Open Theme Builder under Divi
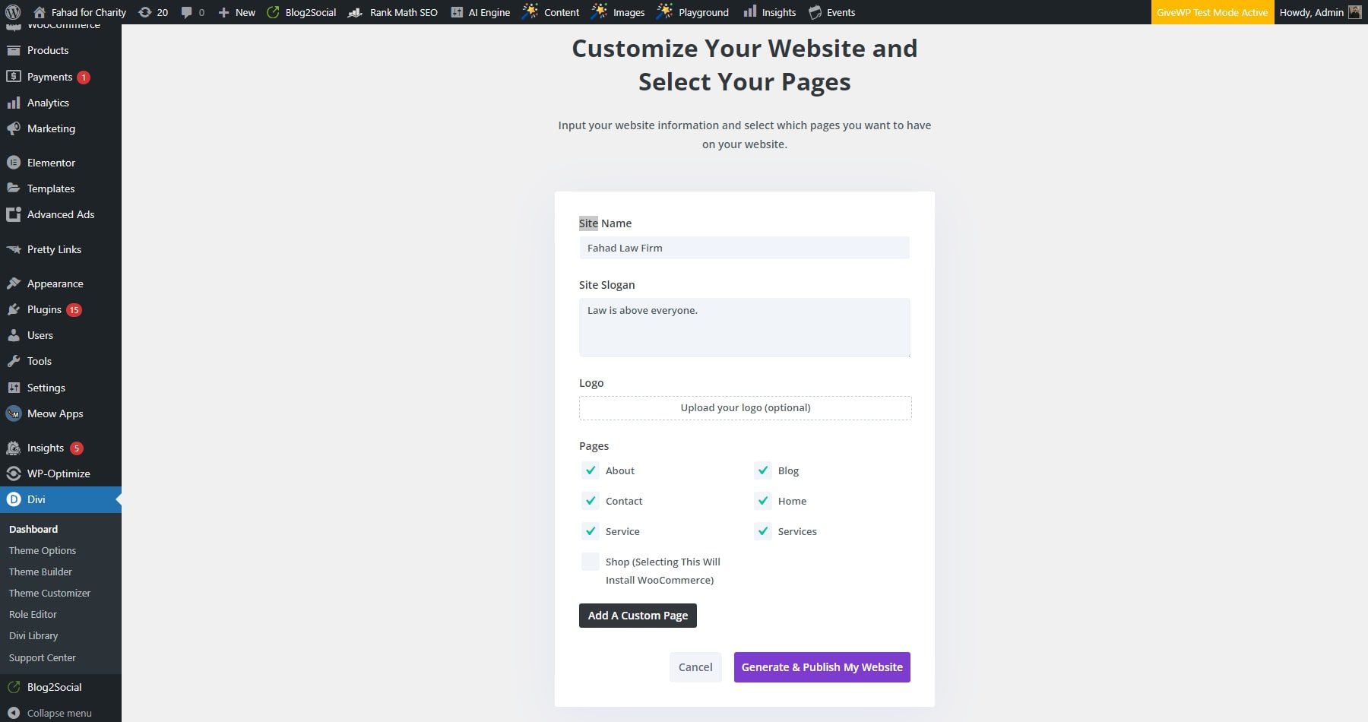The width and height of the screenshot is (1368, 722). (40, 572)
